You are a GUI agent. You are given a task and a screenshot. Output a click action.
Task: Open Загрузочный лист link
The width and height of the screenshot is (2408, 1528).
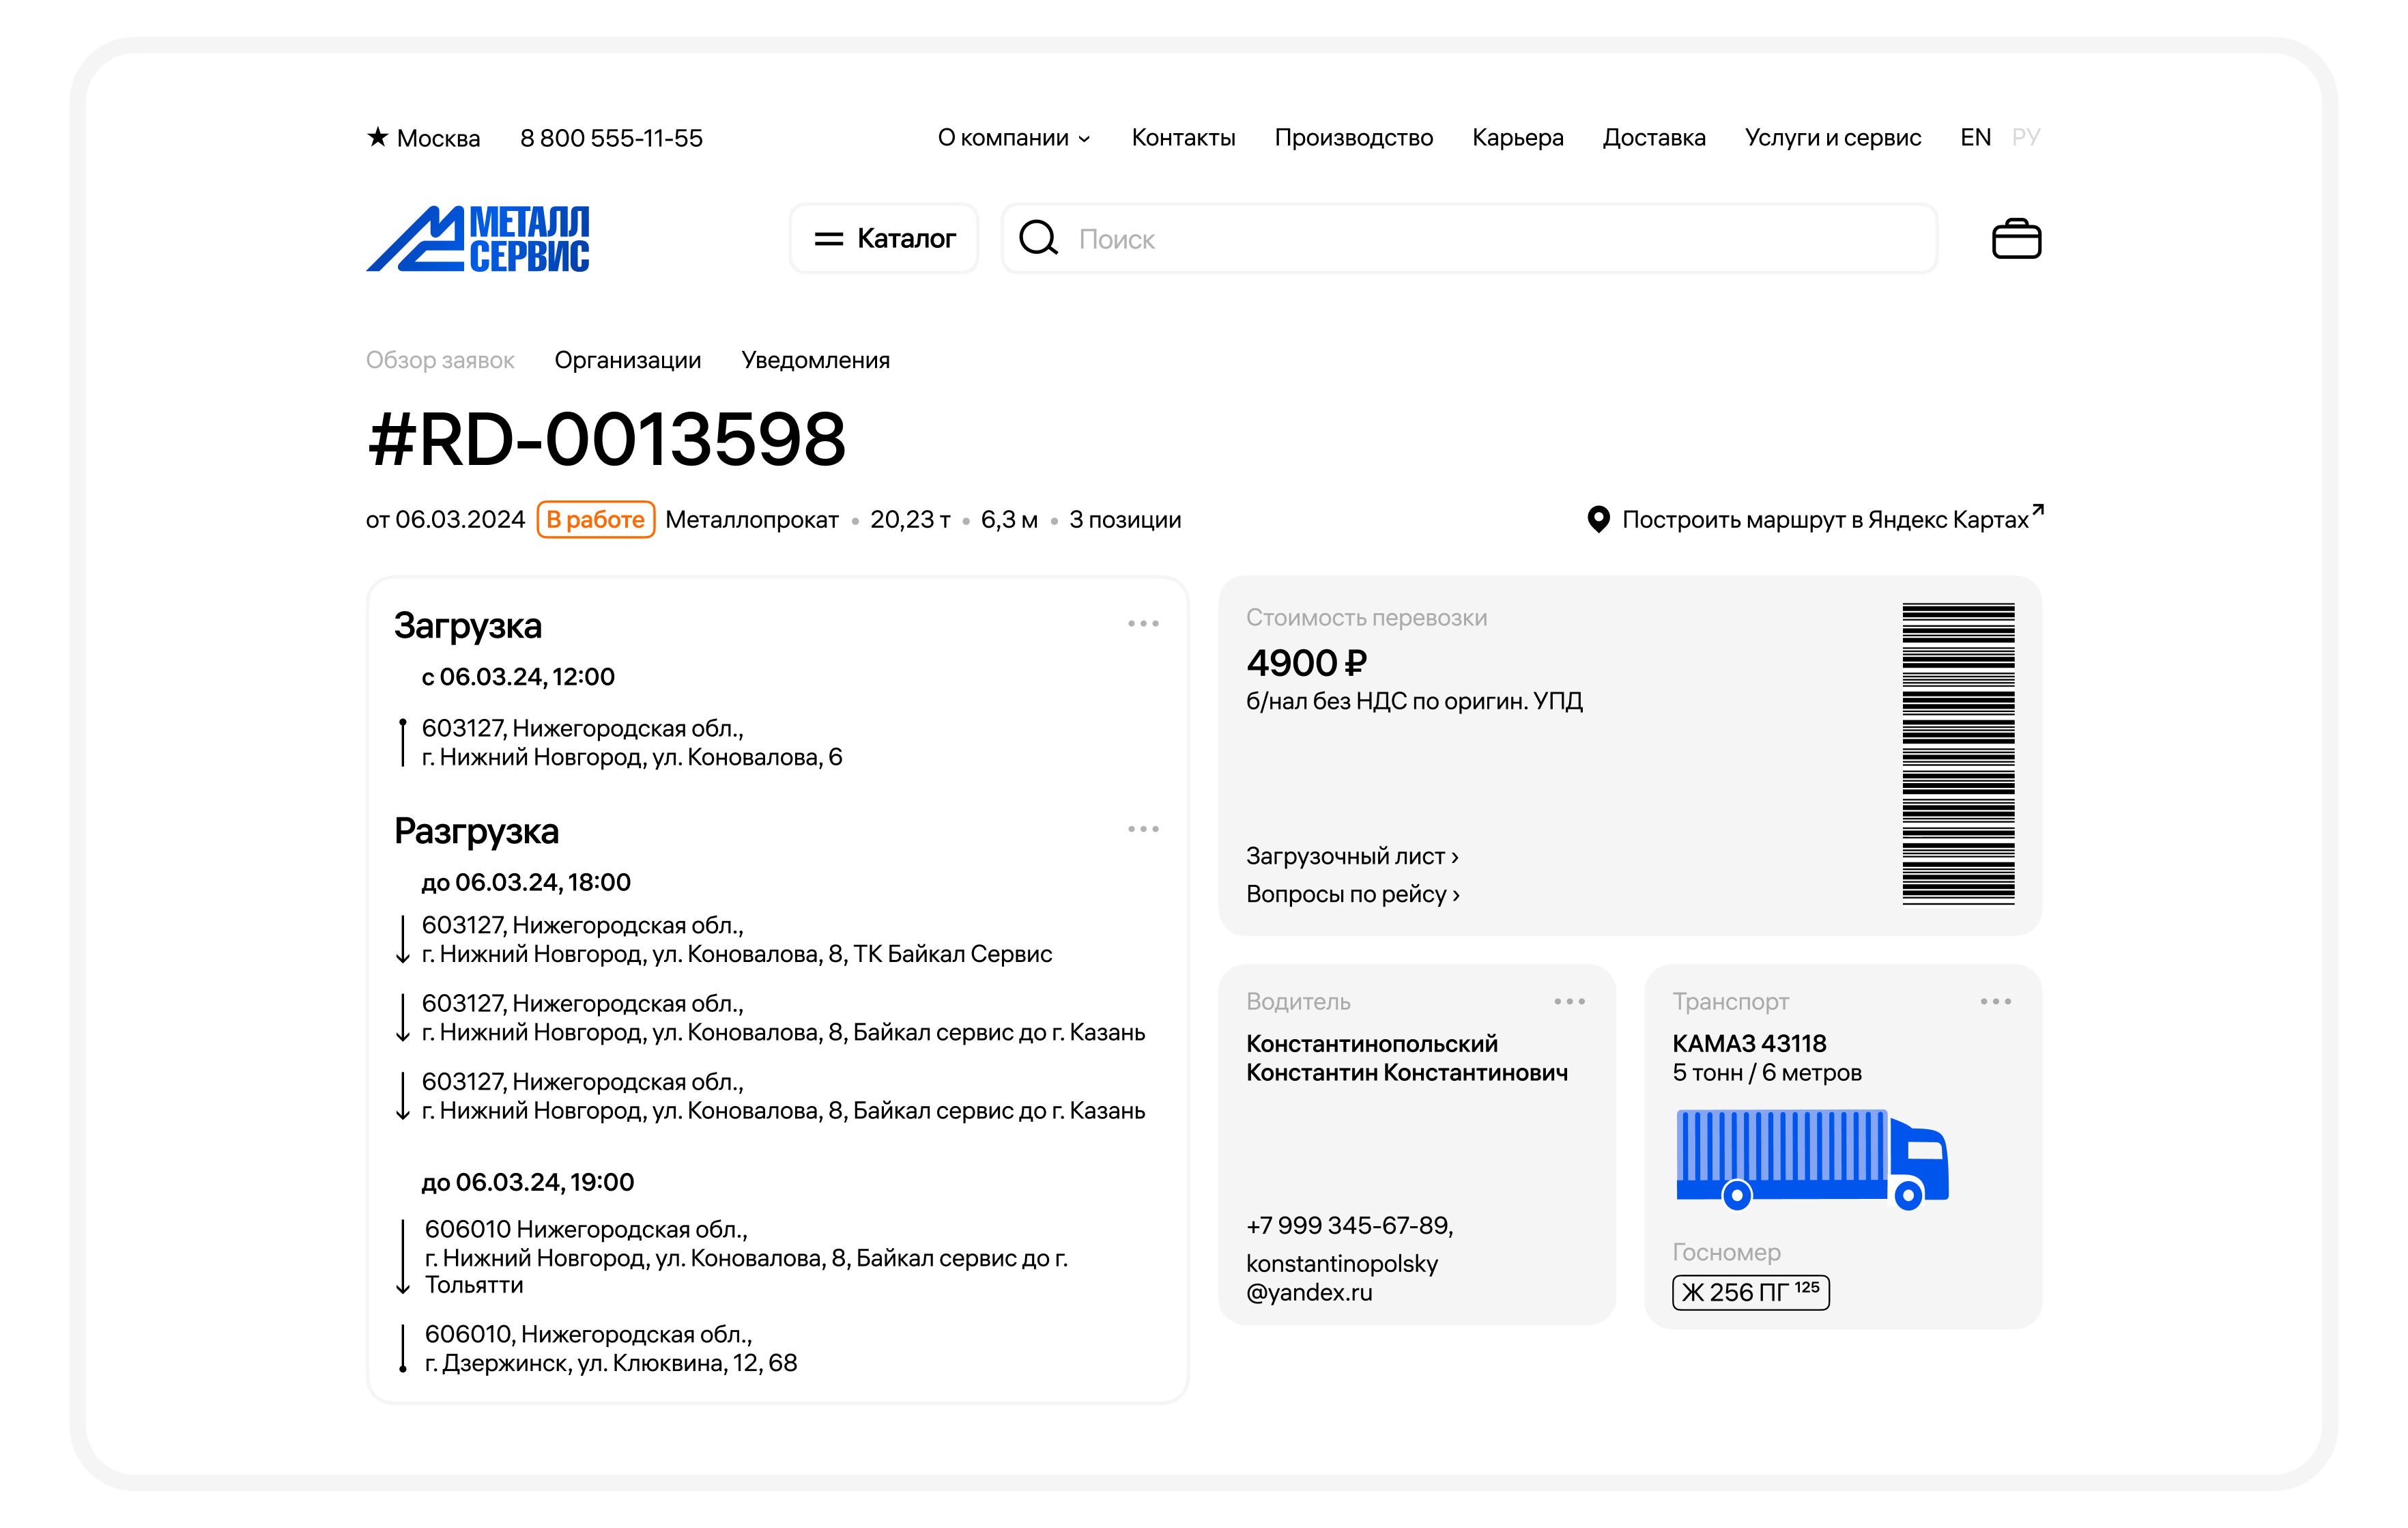click(1351, 856)
